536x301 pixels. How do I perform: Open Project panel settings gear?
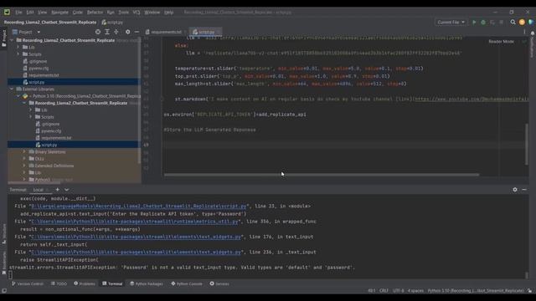point(127,32)
